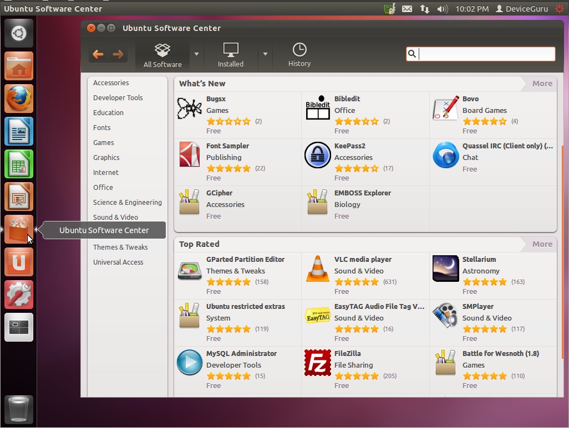Open the History view
The height and width of the screenshot is (428, 569).
click(x=299, y=55)
